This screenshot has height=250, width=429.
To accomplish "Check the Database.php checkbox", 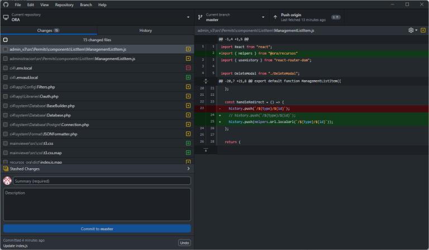I will [x=6, y=115].
